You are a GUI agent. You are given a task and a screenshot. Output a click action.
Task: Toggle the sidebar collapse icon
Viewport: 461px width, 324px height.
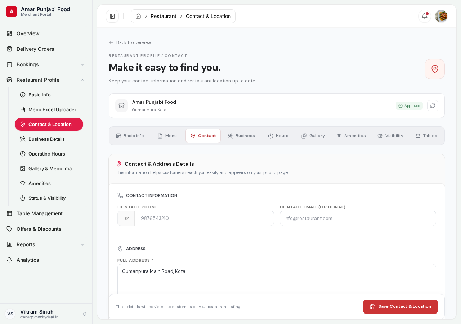point(112,16)
